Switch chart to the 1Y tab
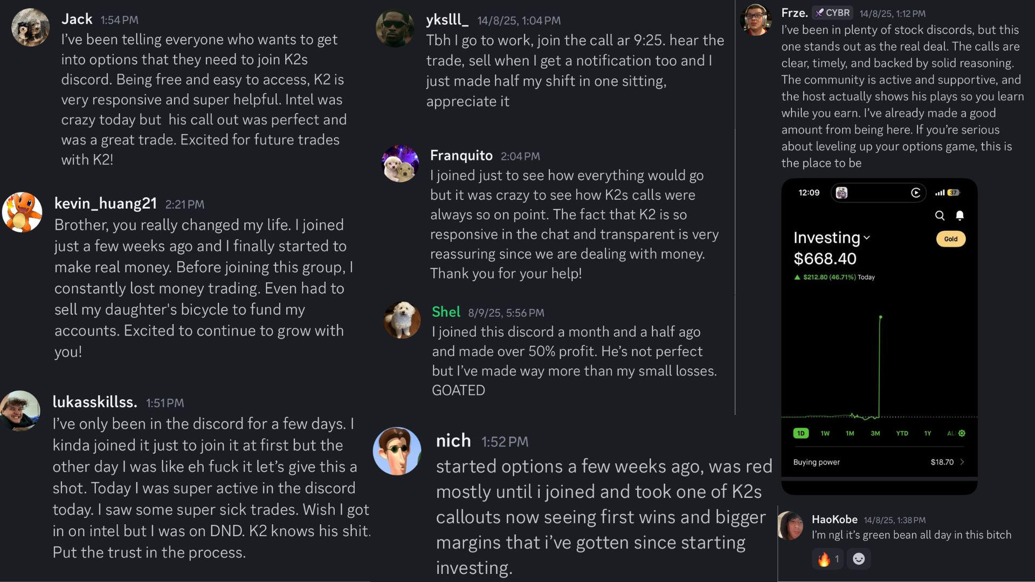 (927, 433)
